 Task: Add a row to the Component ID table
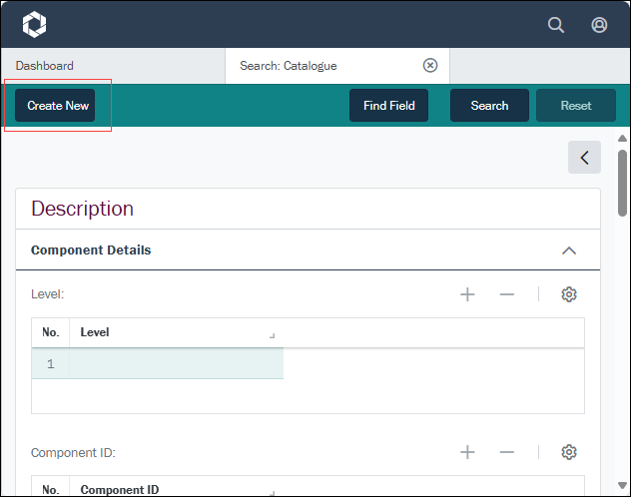pos(467,452)
